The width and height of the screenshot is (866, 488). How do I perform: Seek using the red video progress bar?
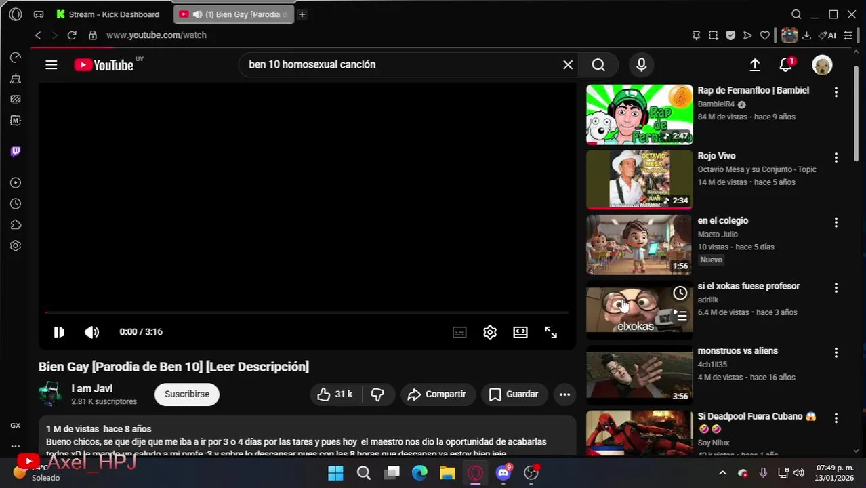306,312
